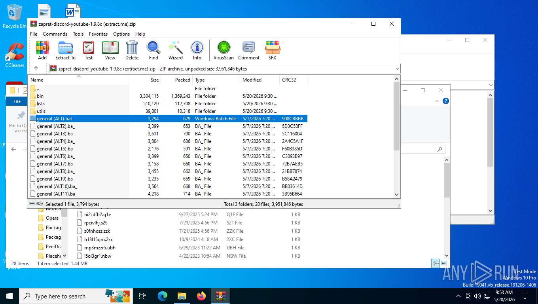
Task: Sort files by Modified column
Action: click(260, 80)
